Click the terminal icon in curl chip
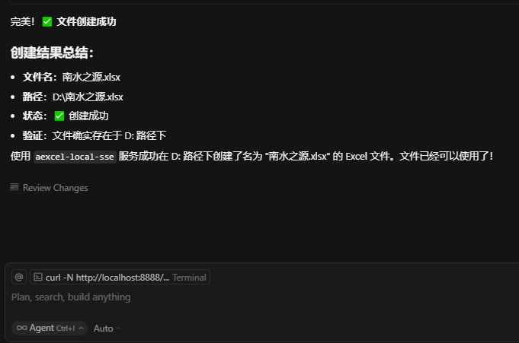Screen dimensions: 519x343 pos(38,277)
